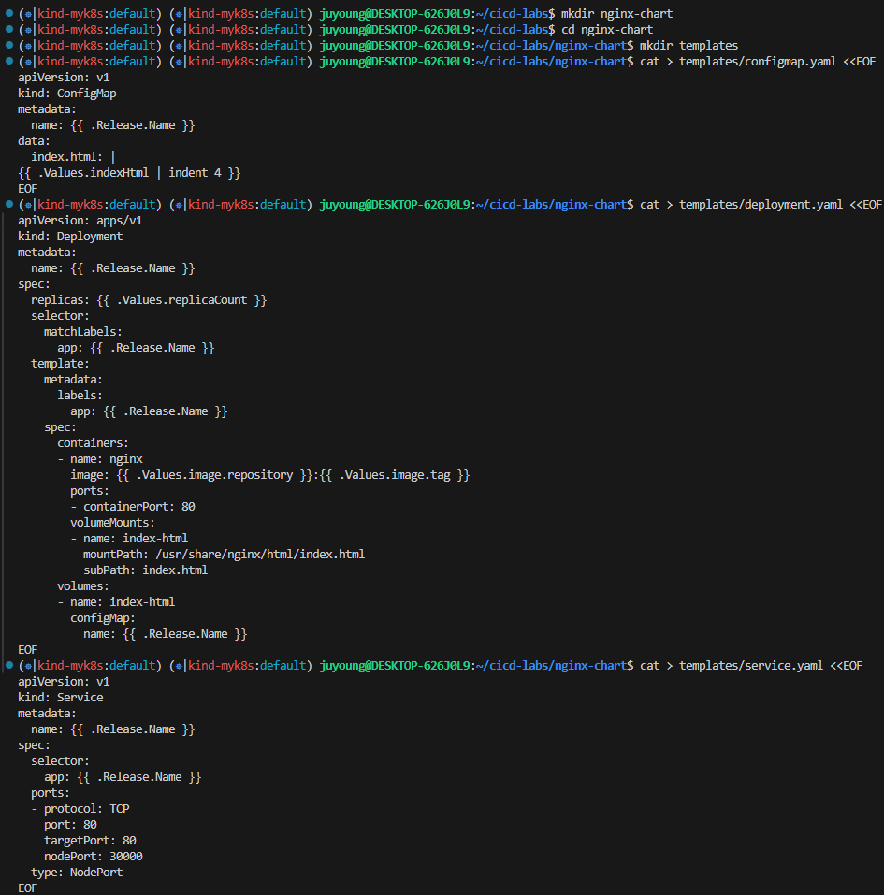
Task: Click the 'mkdir nginx-chart' command text
Action: [616, 14]
